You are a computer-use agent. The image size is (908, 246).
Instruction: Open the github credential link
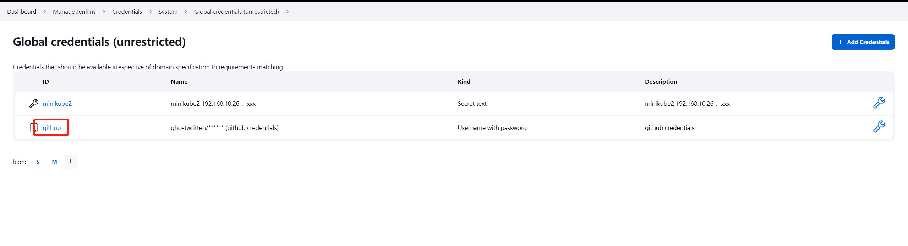point(52,127)
